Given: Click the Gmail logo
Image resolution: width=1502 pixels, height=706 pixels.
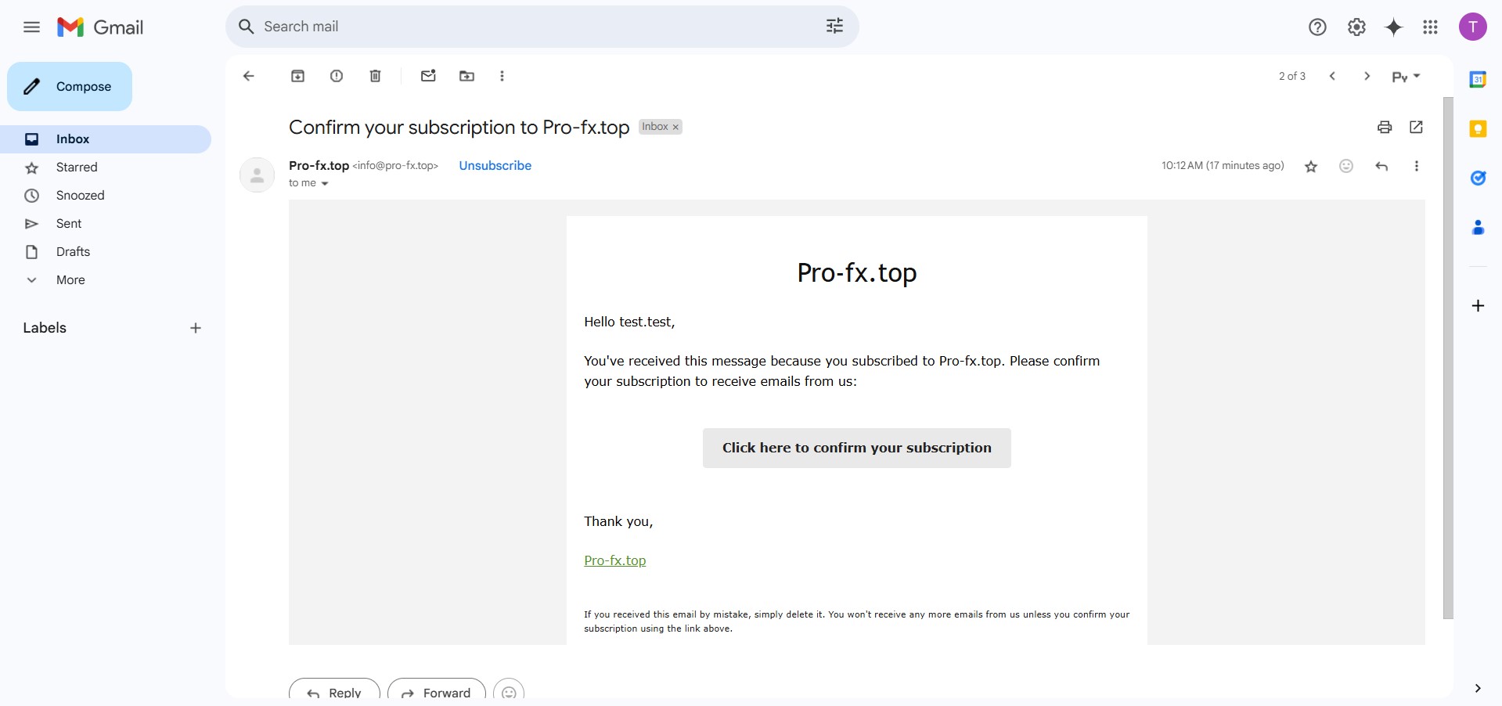Looking at the screenshot, I should point(100,27).
